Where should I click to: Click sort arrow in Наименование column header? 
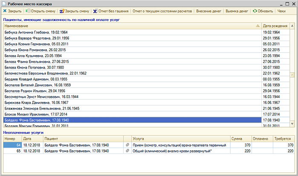258,26
